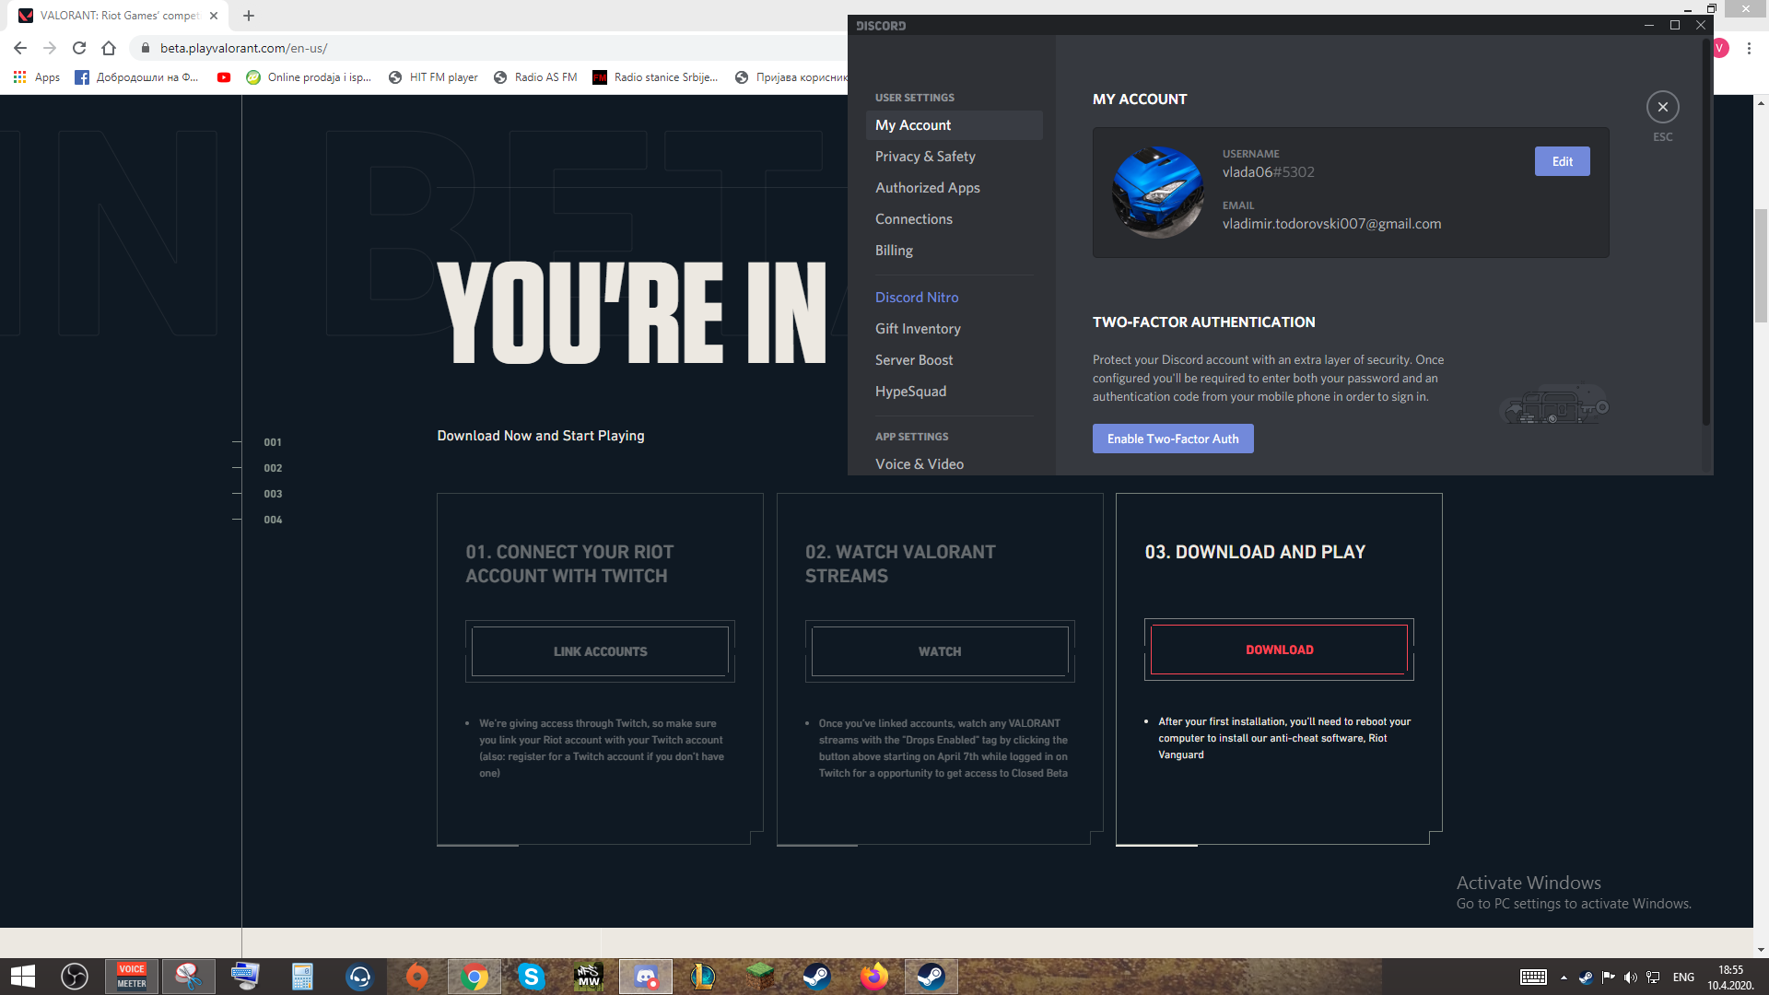Open Skype from taskbar

click(531, 977)
